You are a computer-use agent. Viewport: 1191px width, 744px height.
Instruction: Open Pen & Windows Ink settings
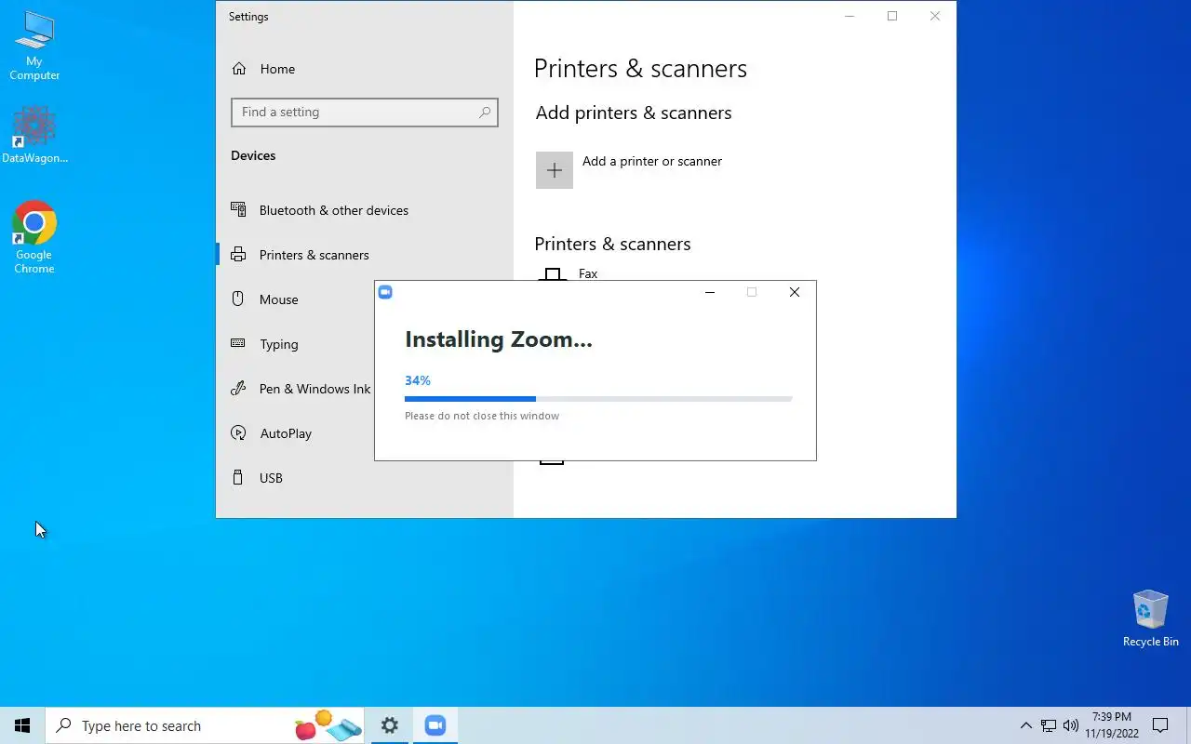tap(294, 389)
